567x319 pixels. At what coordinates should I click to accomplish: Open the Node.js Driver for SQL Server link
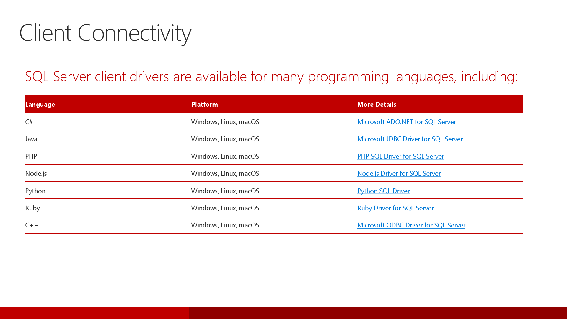[399, 173]
